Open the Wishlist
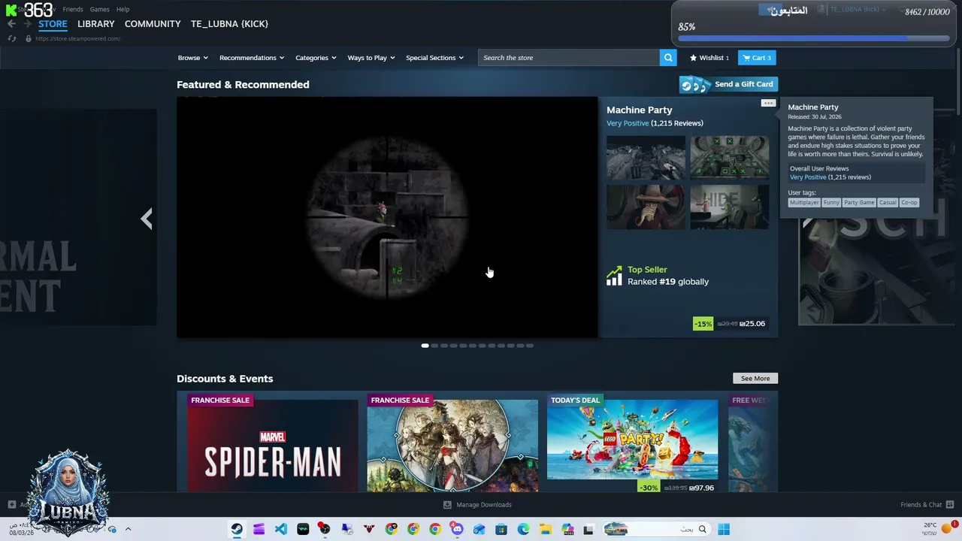This screenshot has width=962, height=541. (709, 58)
